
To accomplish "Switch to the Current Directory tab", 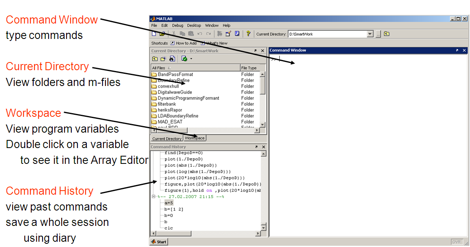I will 167,138.
